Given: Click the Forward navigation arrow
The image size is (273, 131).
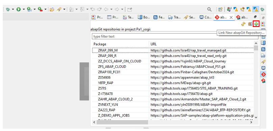Looking at the screenshot, I should 117,9.
